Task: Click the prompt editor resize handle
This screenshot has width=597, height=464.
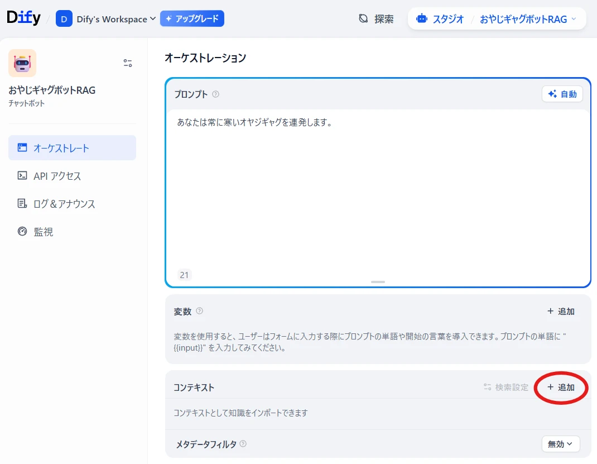Action: 378,282
